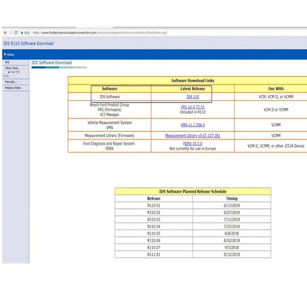Open the FPG v2.4.73.53 link
This screenshot has width=307, height=307.
[x=193, y=107]
